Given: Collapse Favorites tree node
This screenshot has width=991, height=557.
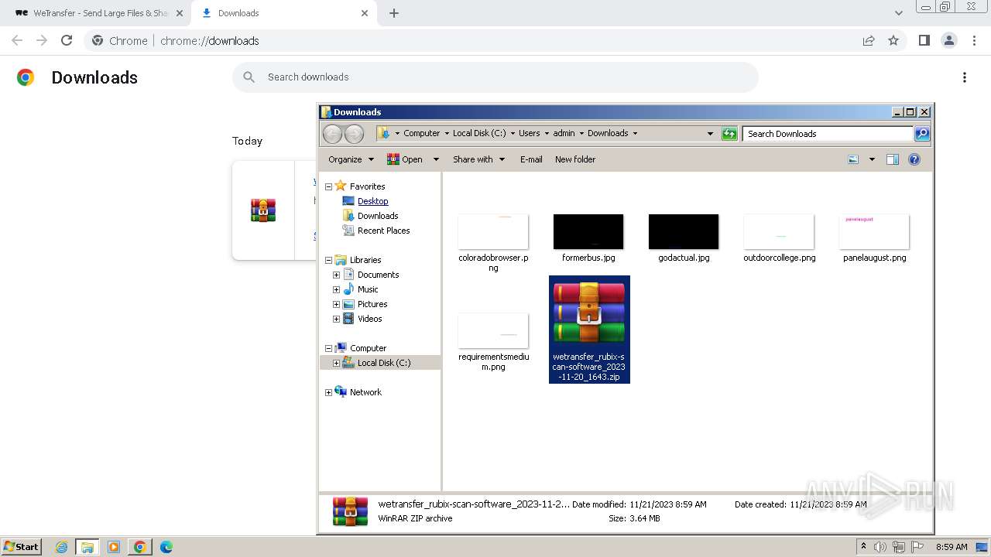Looking at the screenshot, I should pos(328,186).
